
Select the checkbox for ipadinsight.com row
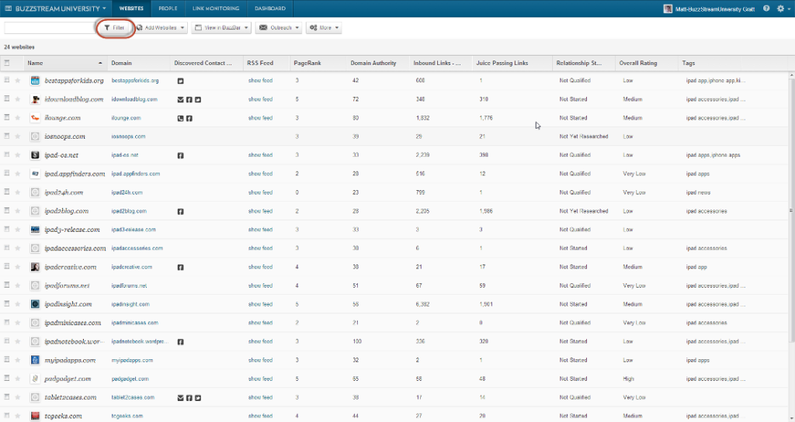click(7, 304)
